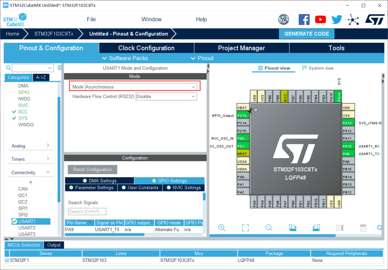Expand the Timers category

[x=31, y=159]
